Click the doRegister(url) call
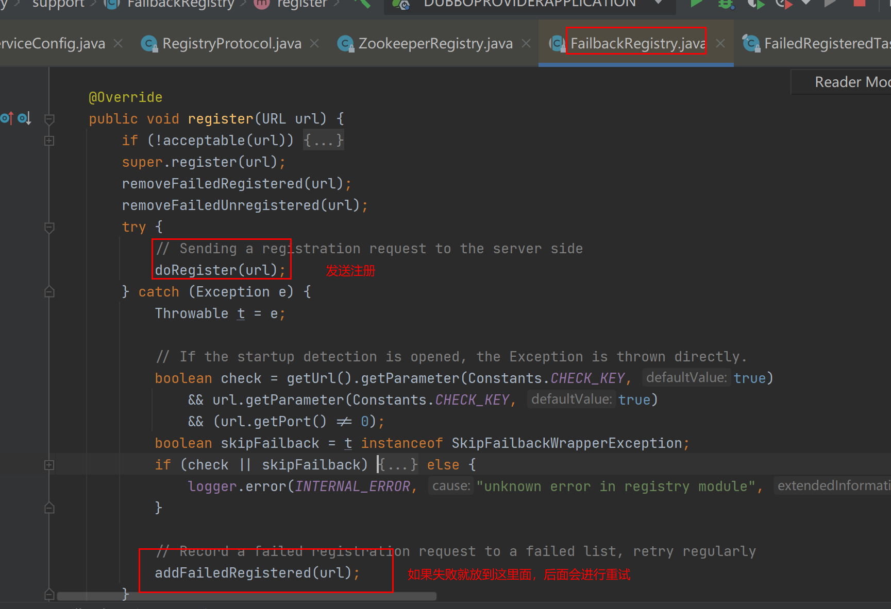This screenshot has height=609, width=891. (216, 270)
